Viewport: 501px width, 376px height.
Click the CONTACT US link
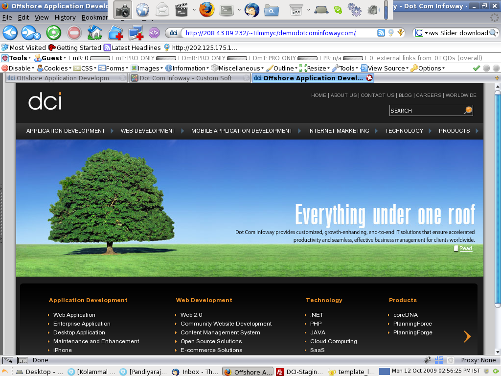click(x=377, y=95)
